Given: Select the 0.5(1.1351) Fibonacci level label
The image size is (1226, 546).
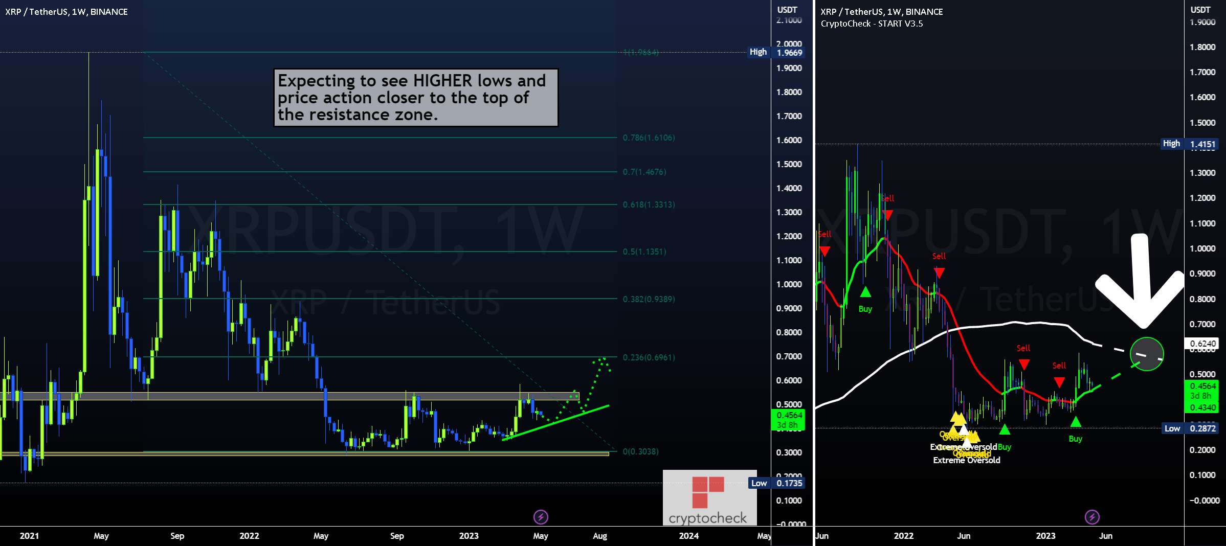Looking at the screenshot, I should pos(644,252).
